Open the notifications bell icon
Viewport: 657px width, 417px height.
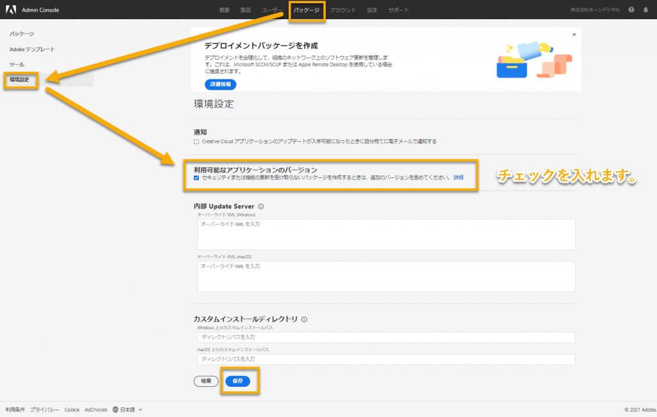point(645,10)
